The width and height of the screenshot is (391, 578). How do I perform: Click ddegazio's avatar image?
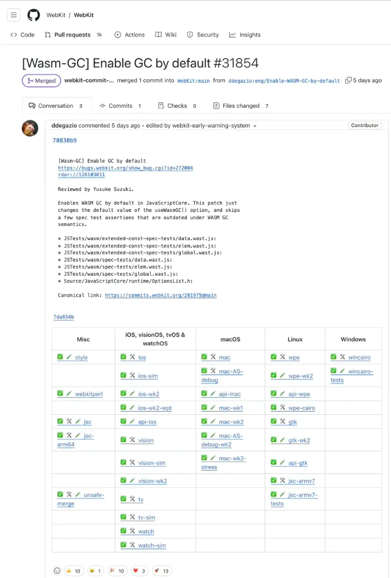pos(30,128)
